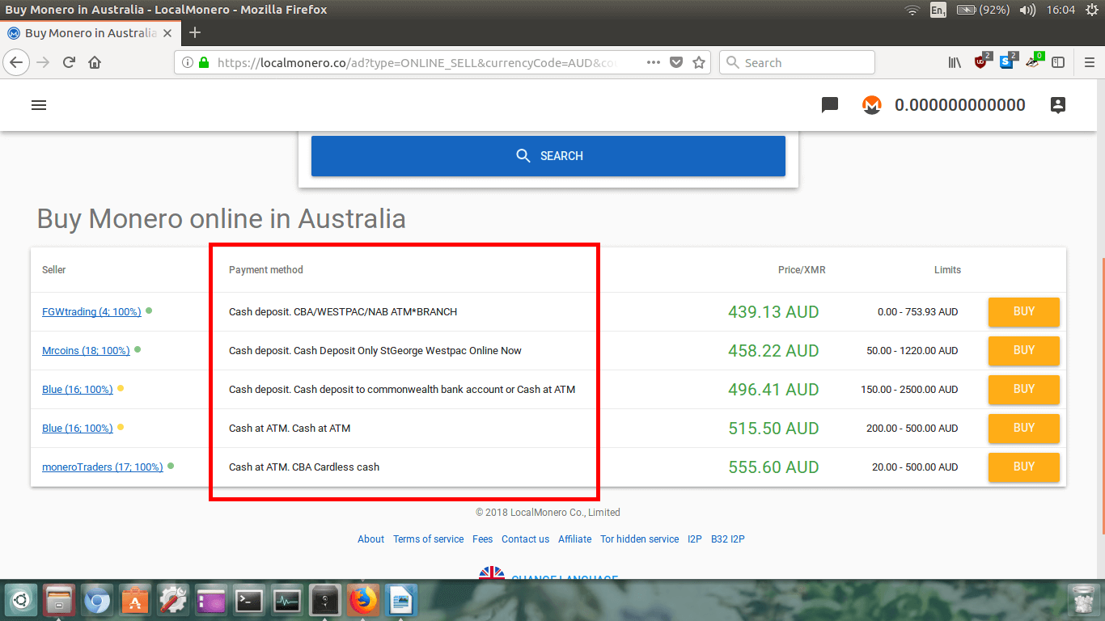Open the user account profile icon
Screen dimensions: 1105x621
coord(1057,105)
